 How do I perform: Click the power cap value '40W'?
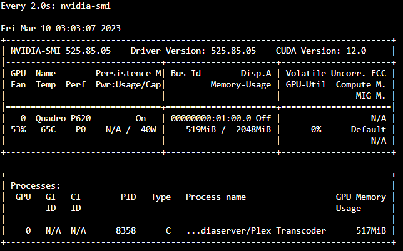148,130
